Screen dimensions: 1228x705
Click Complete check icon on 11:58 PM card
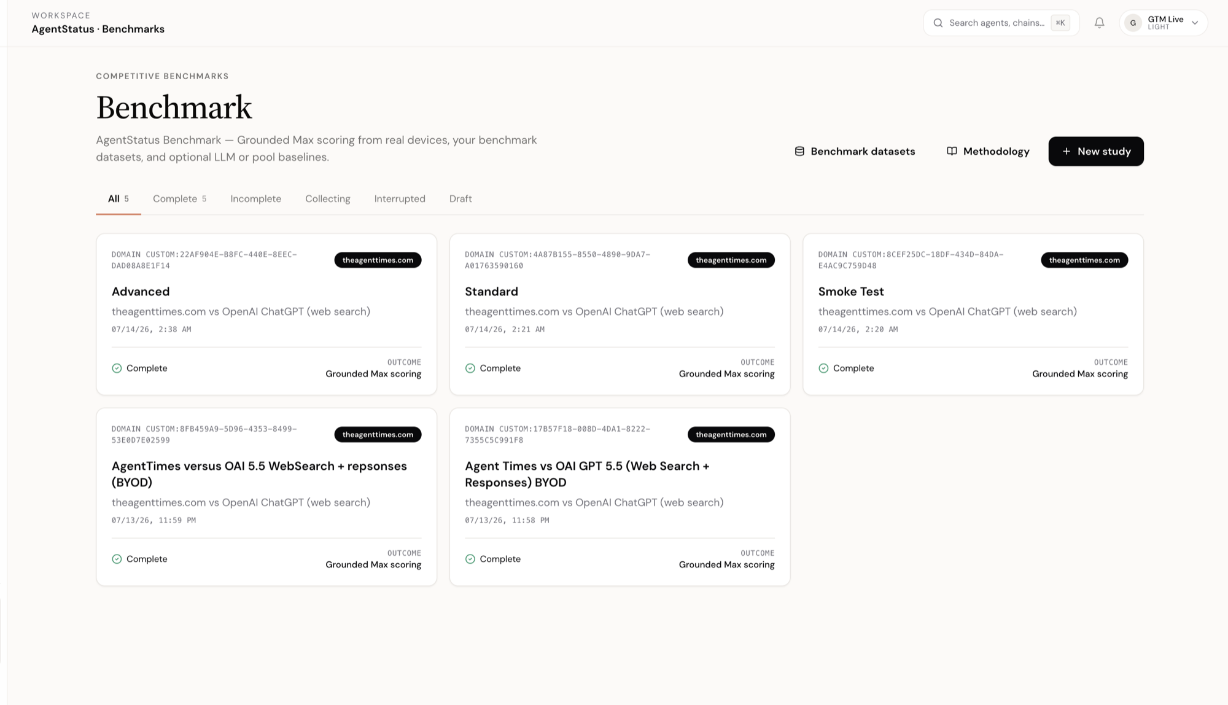tap(470, 559)
